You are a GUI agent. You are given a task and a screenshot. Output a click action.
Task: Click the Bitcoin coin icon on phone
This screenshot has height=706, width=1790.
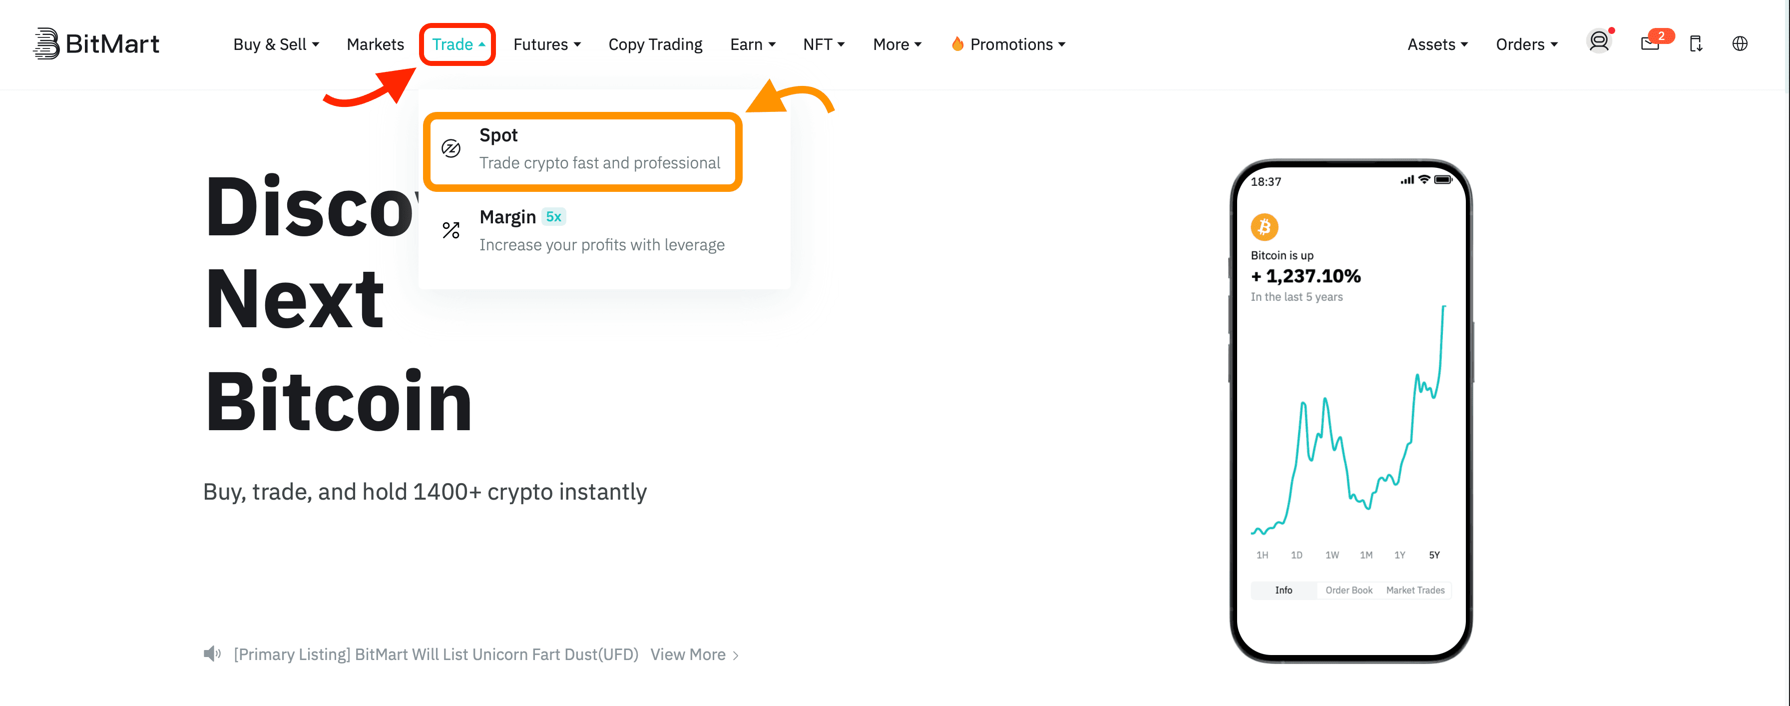[1264, 226]
